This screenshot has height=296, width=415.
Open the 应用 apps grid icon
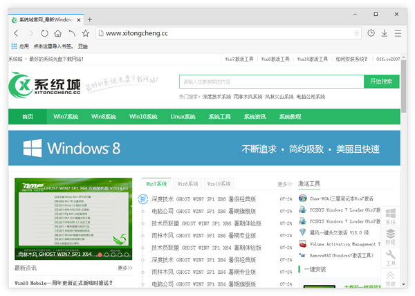pyautogui.click(x=14, y=46)
